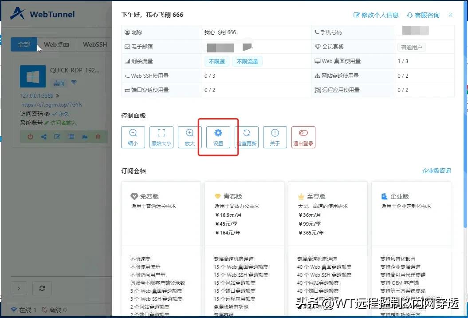The image size is (468, 318).
Task: Open the https://c7.pgrm.top/7GYN link
Action: [x=52, y=105]
